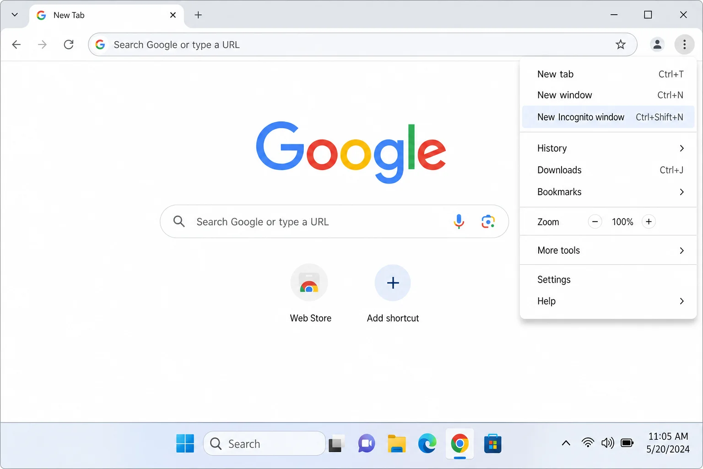Select New tab in Chrome menu

[608, 74]
